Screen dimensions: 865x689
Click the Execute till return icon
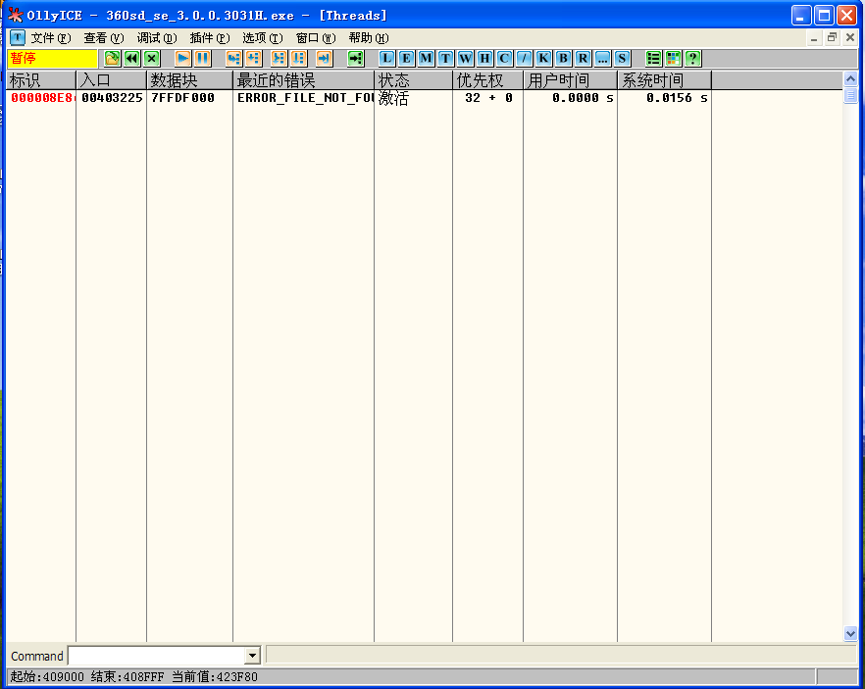click(x=325, y=59)
